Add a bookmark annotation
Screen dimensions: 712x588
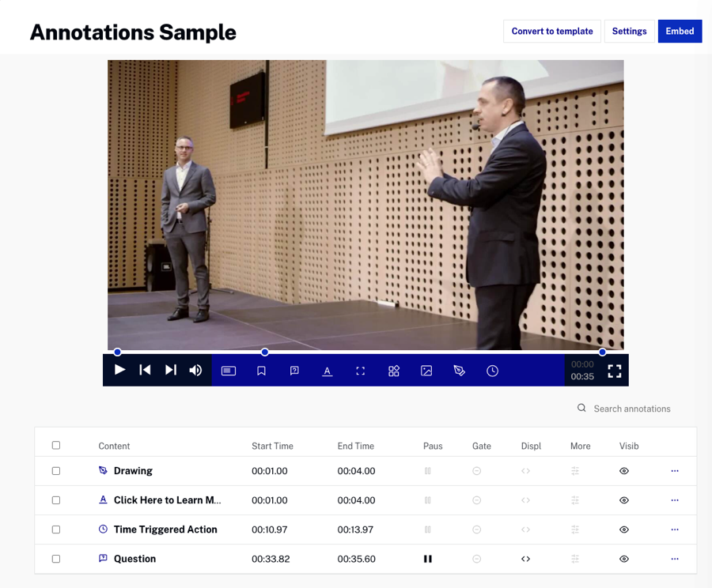click(261, 371)
